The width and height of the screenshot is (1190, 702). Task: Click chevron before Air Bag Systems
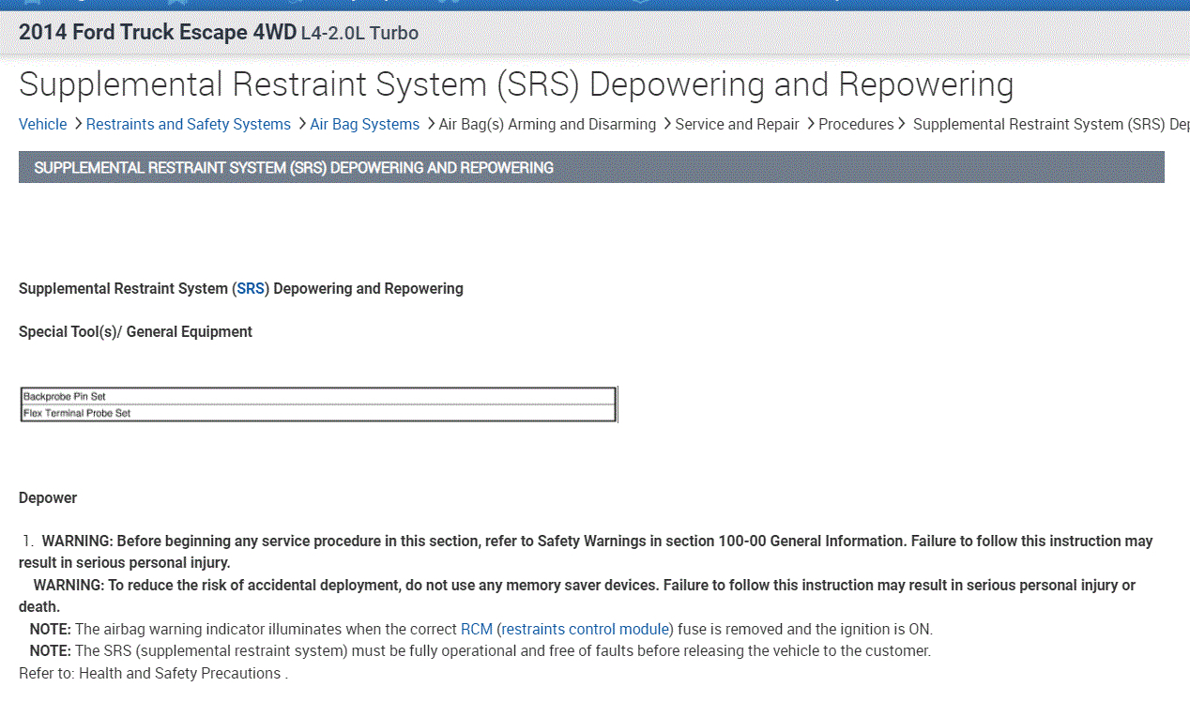pos(301,124)
